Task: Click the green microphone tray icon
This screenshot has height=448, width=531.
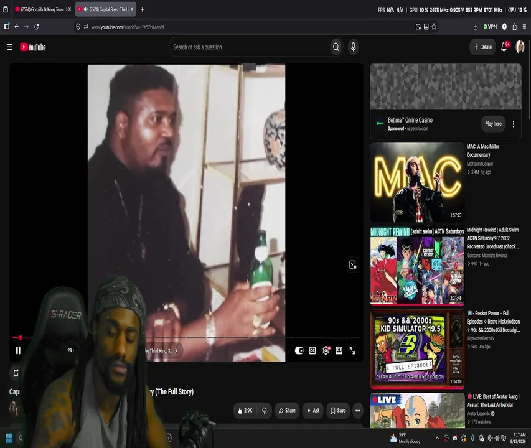Action: [472, 438]
